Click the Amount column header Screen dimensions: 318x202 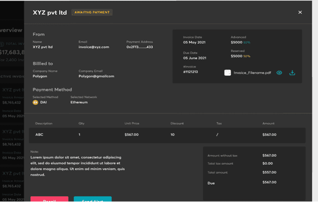click(268, 123)
